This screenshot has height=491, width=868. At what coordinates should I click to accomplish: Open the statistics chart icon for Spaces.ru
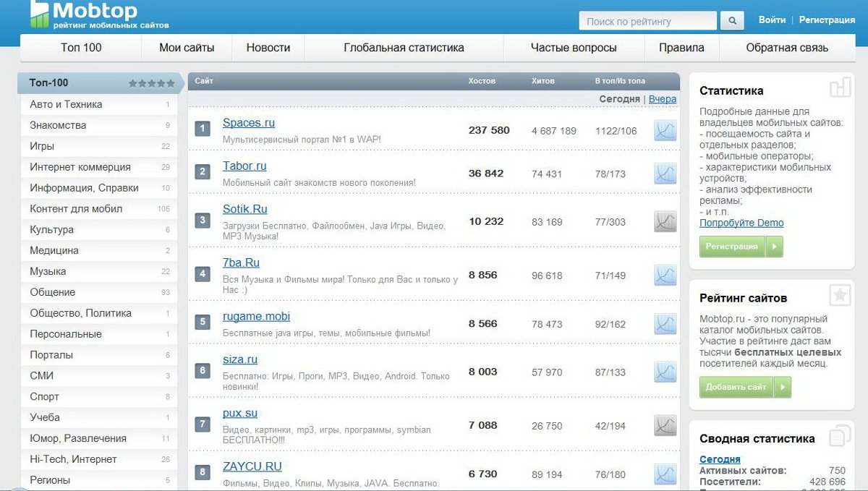click(x=665, y=131)
